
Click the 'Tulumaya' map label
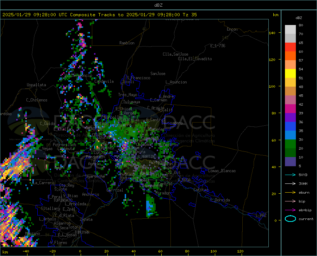pyautogui.click(x=132, y=102)
